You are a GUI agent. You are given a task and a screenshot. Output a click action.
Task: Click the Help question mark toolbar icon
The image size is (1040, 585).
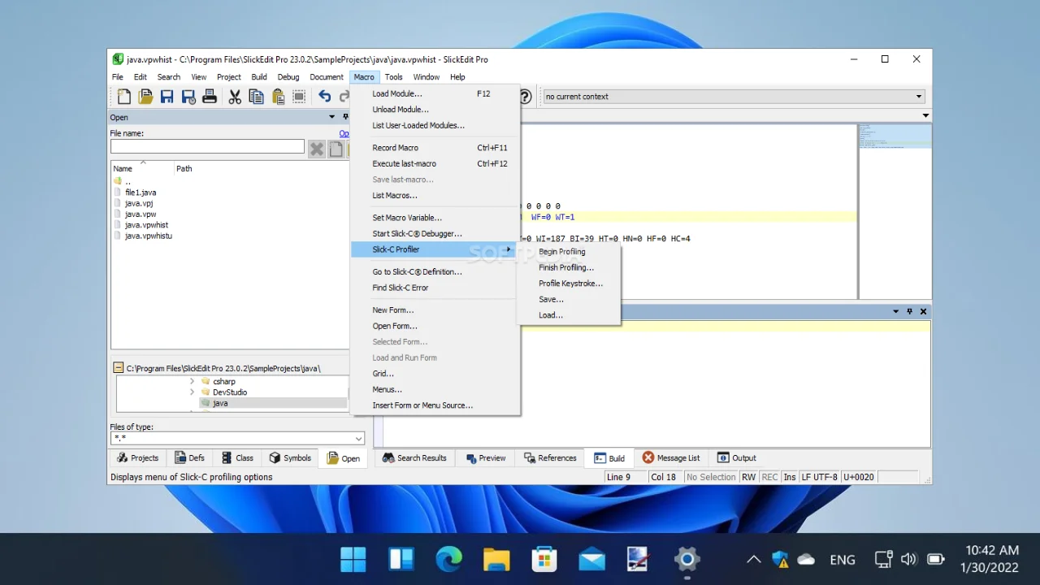(x=526, y=97)
